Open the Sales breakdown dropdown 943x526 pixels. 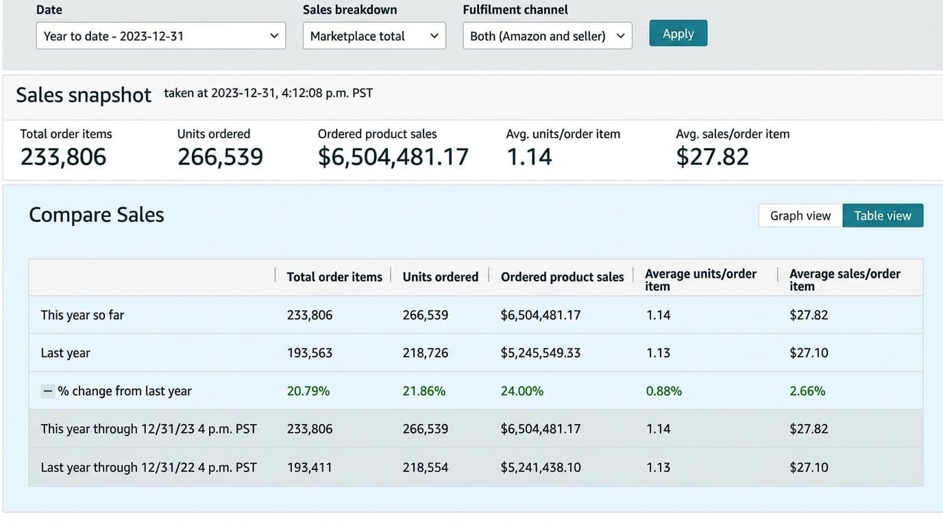pyautogui.click(x=374, y=36)
